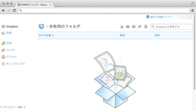This screenshot has height=111, width=196.
Task: Click the ファイル名 sort arrow indicator
Action: click(53, 35)
